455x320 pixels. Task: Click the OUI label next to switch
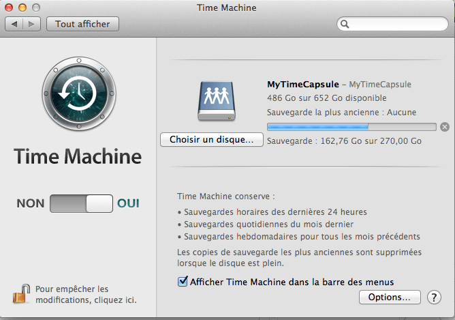(128, 203)
